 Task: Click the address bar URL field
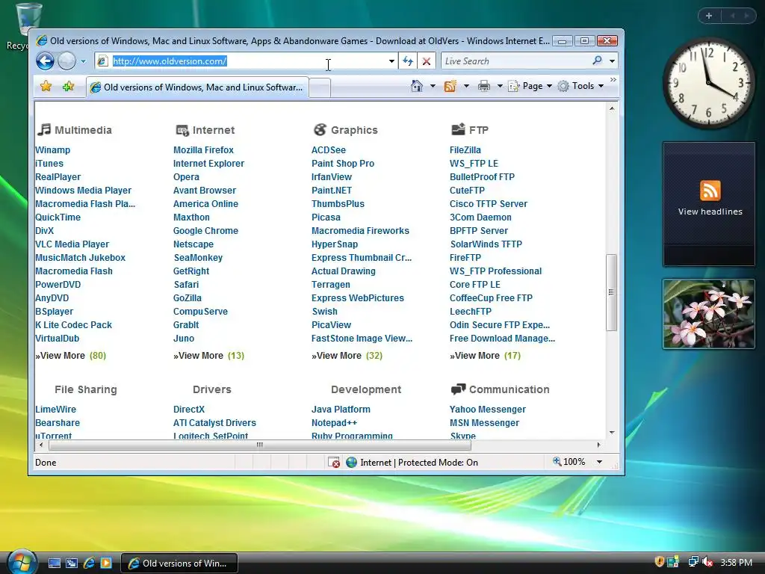pos(245,61)
